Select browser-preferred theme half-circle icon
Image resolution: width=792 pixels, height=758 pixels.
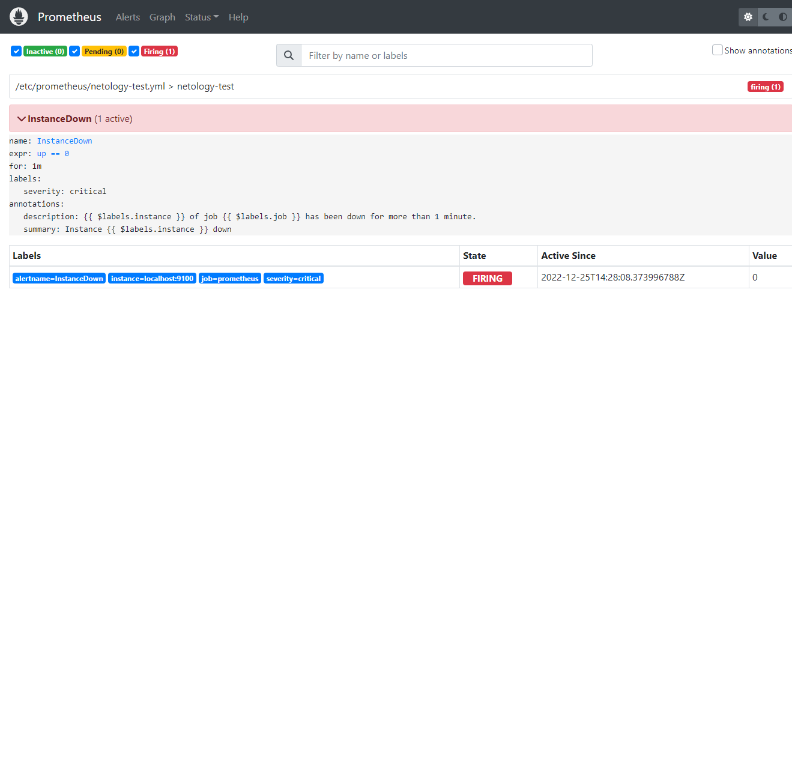(783, 17)
